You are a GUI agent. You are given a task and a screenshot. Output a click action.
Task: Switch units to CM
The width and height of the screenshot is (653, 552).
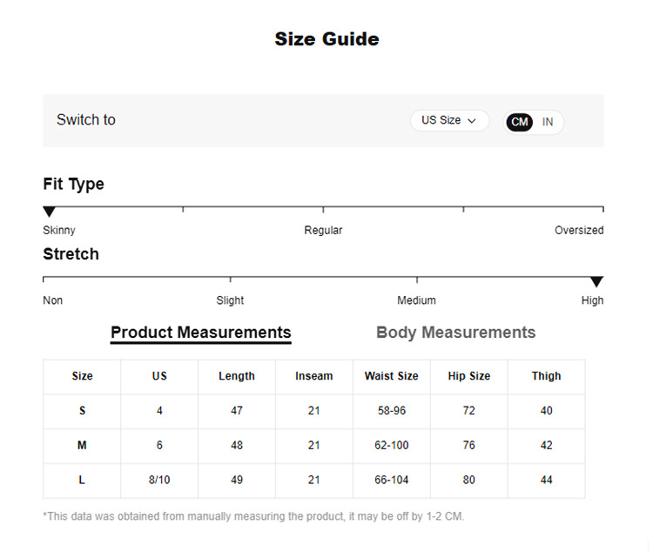pos(520,122)
